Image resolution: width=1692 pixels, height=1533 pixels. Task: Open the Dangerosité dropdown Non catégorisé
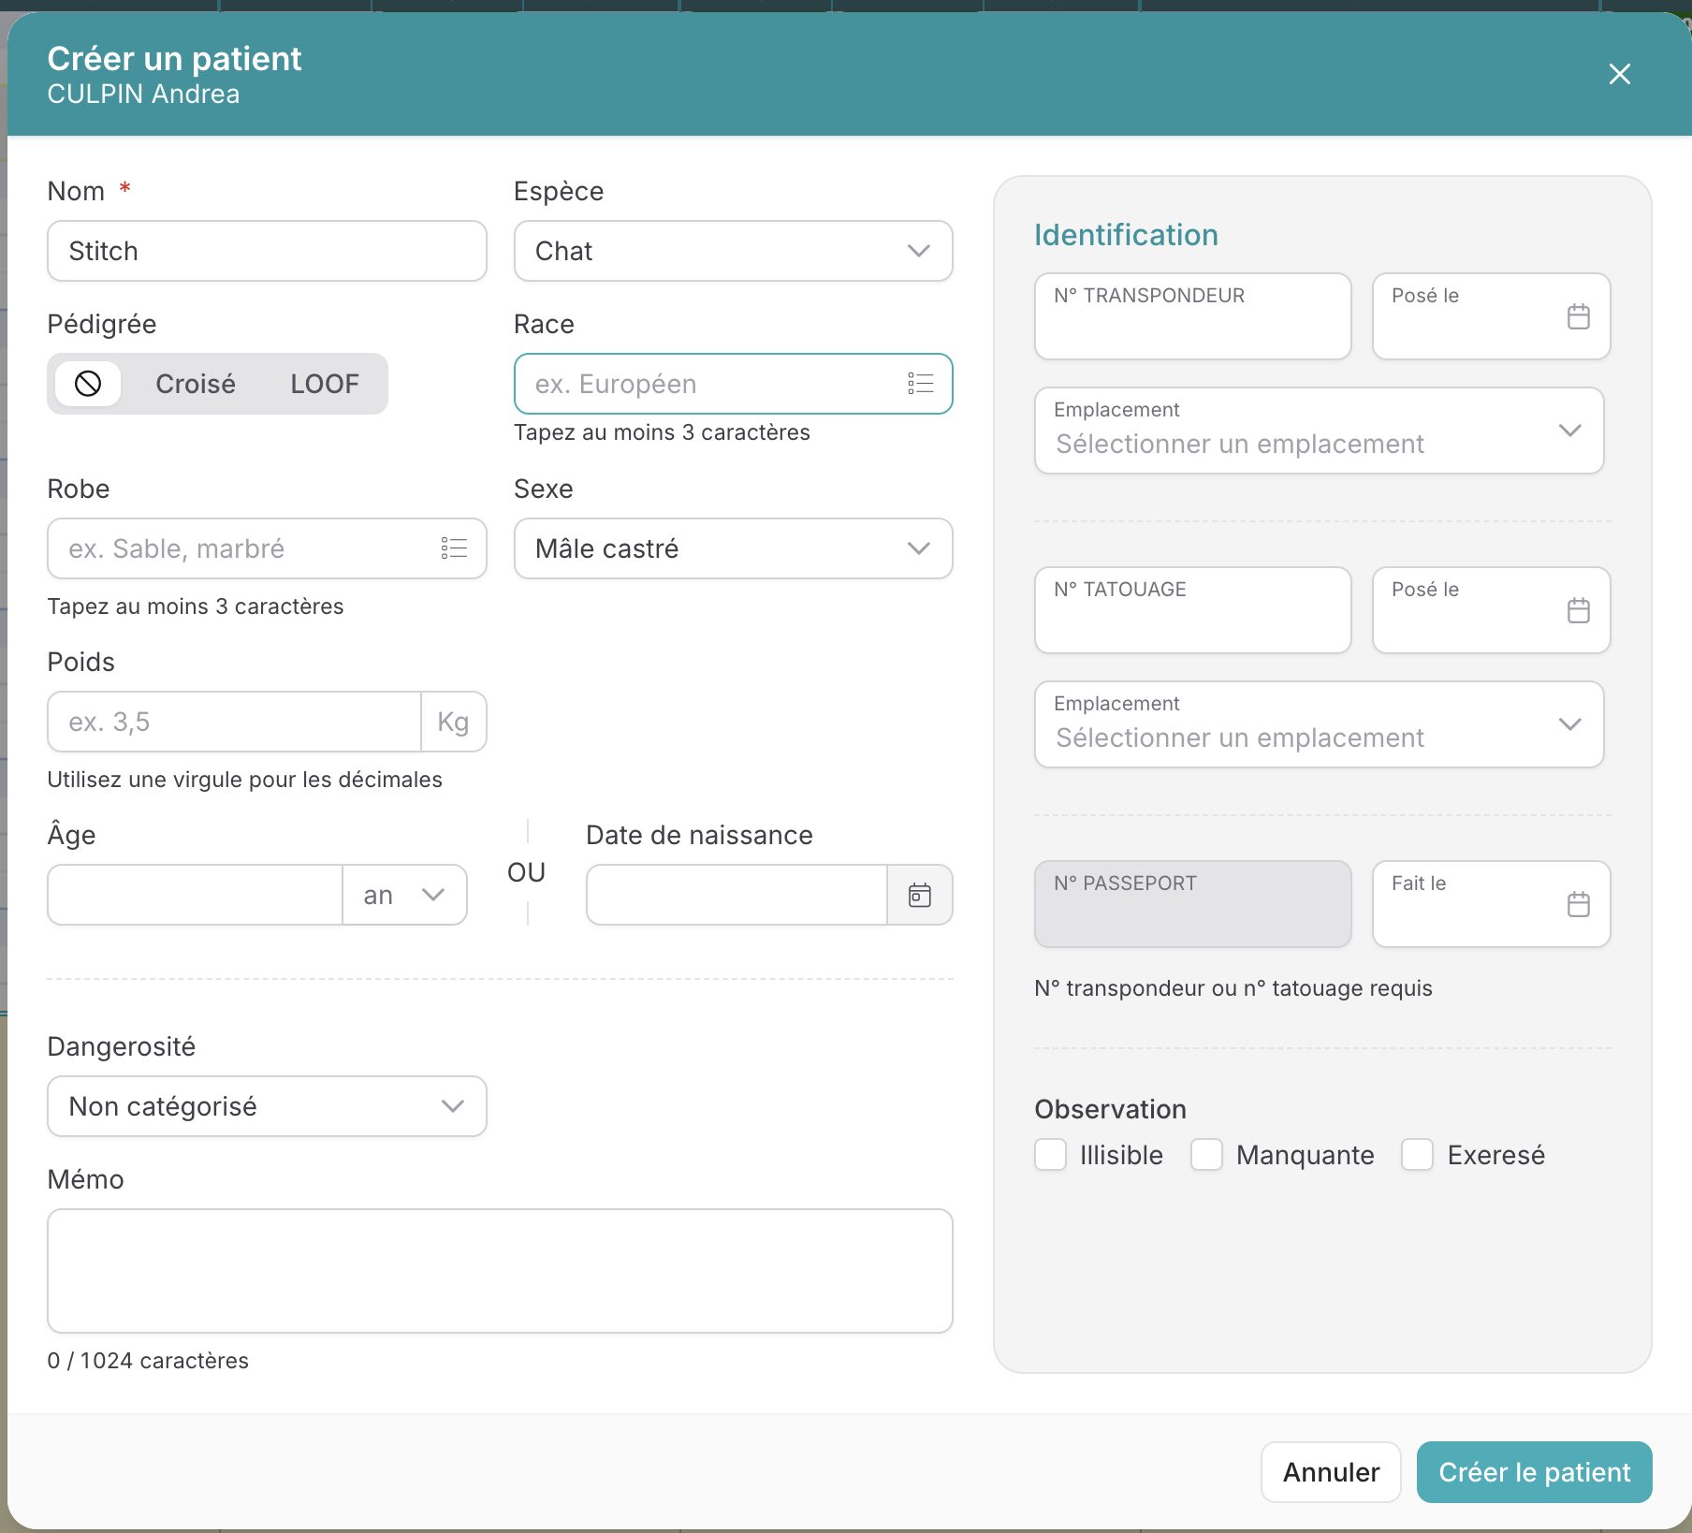pyautogui.click(x=267, y=1106)
